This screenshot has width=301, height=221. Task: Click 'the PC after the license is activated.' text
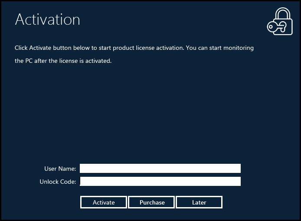click(63, 61)
